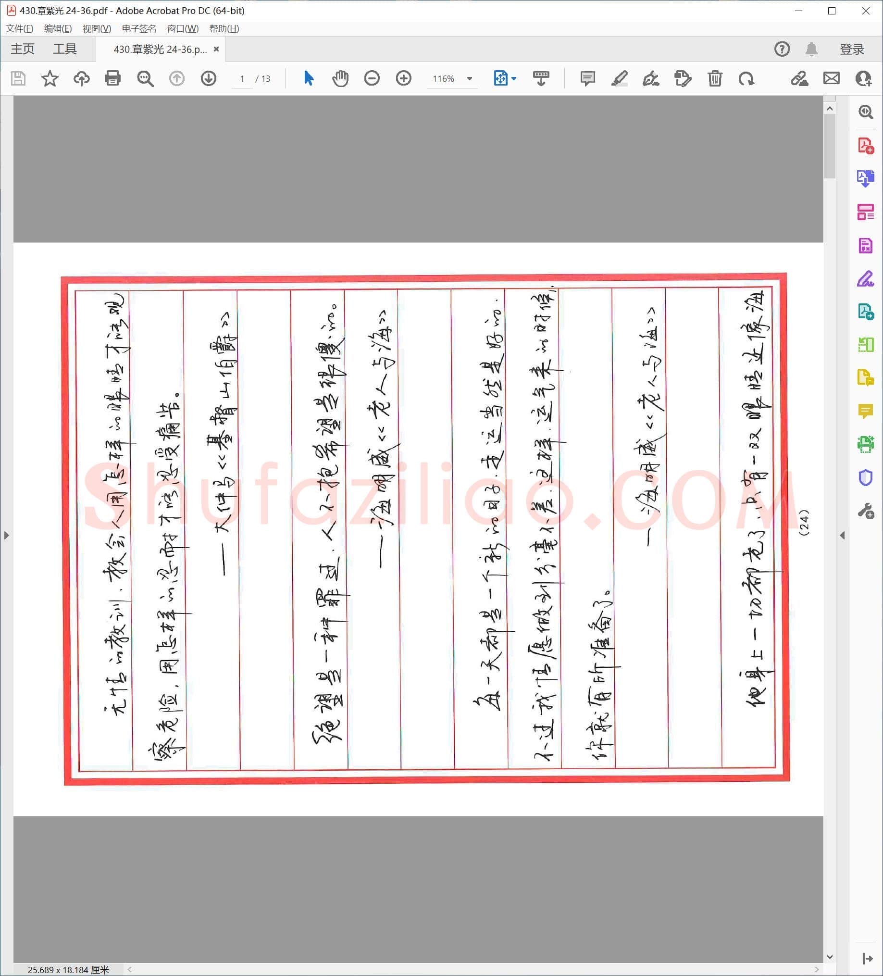Add a sticky note comment

coord(588,78)
